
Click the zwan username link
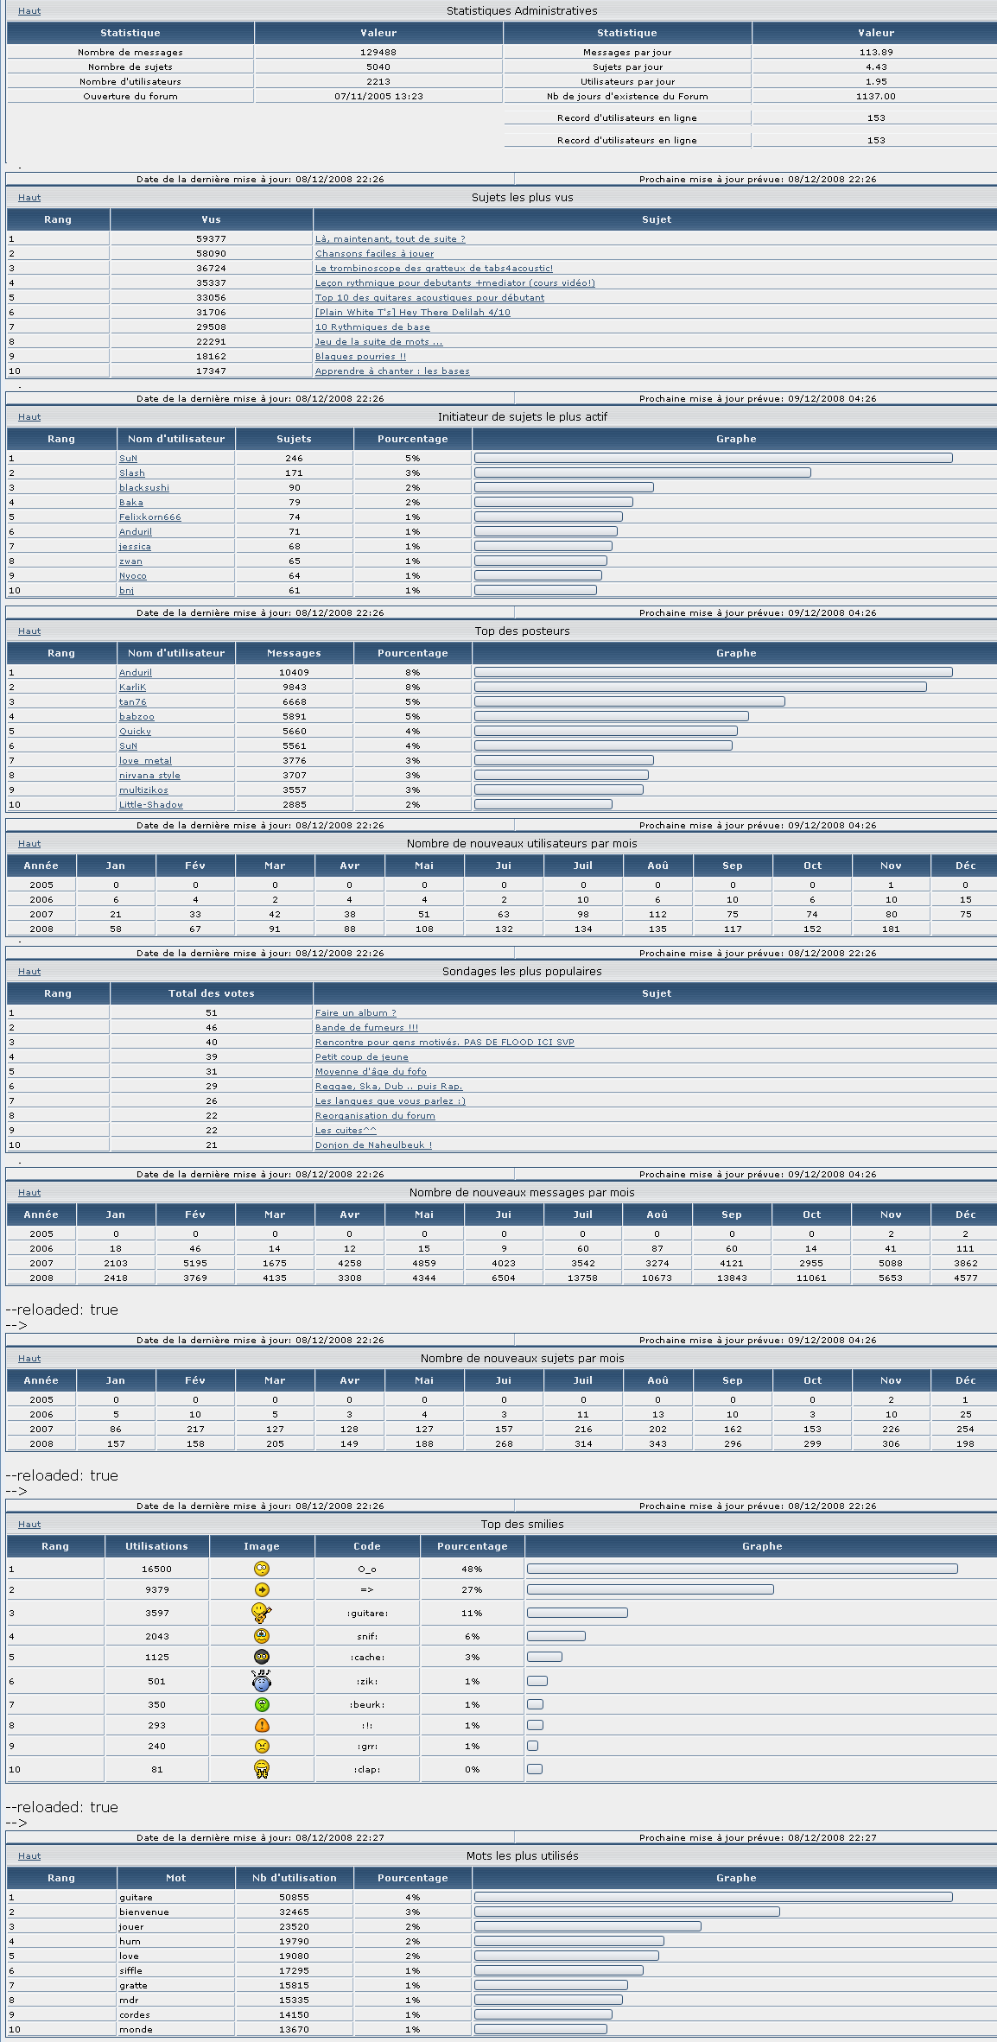130,561
